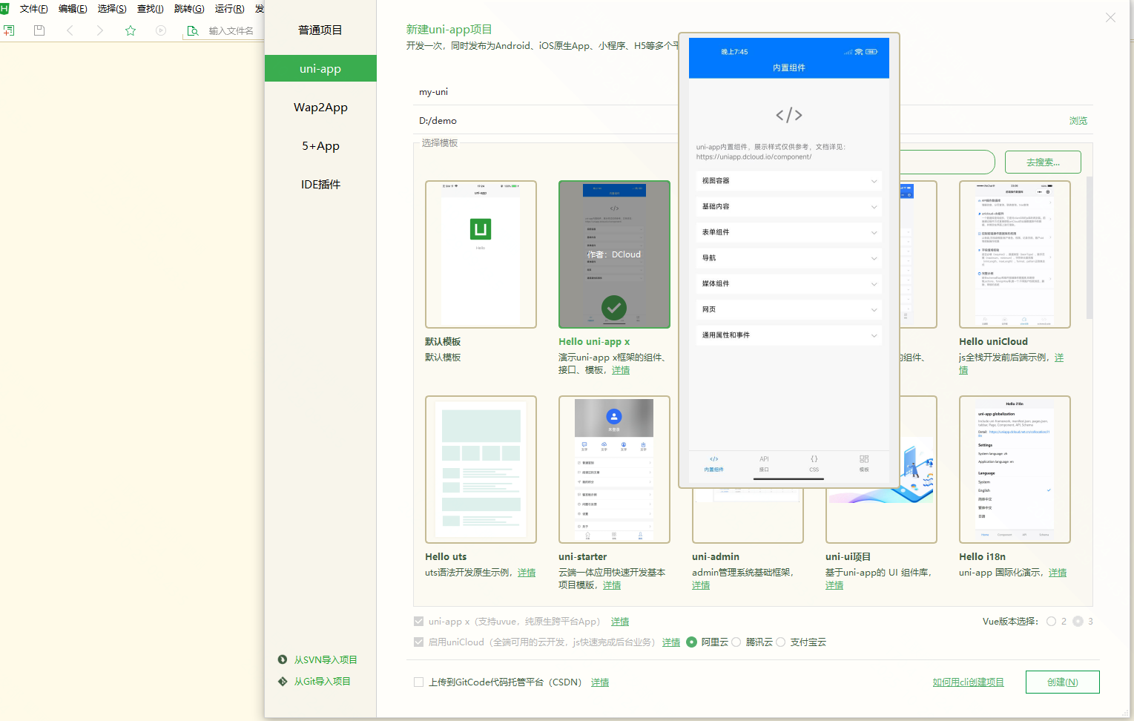Click the 浏览 link to browse for a folder
This screenshot has width=1134, height=721.
point(1078,120)
